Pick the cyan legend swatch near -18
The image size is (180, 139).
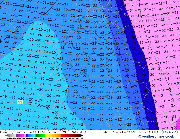(x=34, y=135)
